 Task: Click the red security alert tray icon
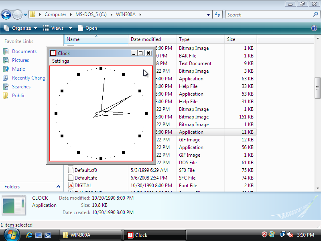pyautogui.click(x=264, y=235)
